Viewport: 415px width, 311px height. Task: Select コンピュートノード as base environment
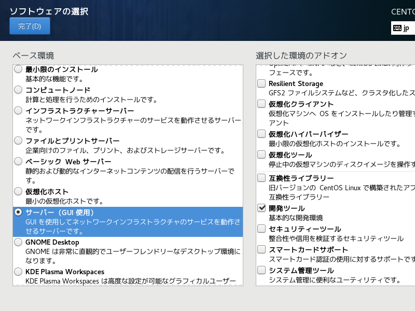(18, 89)
